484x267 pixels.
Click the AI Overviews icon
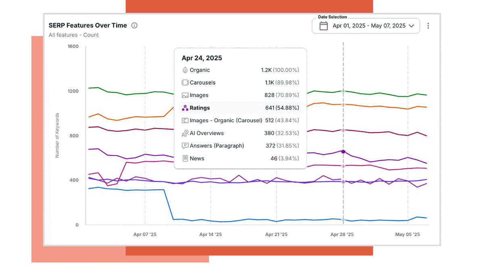[x=185, y=133]
